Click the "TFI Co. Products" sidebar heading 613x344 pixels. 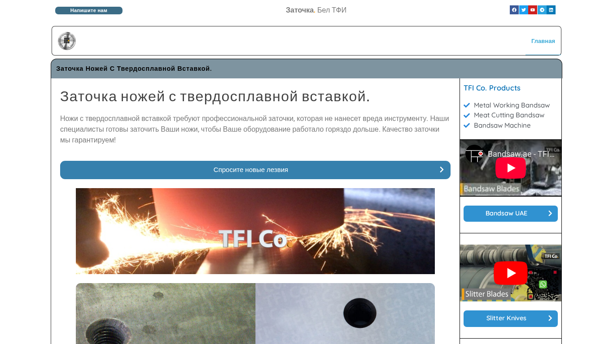[x=492, y=88]
